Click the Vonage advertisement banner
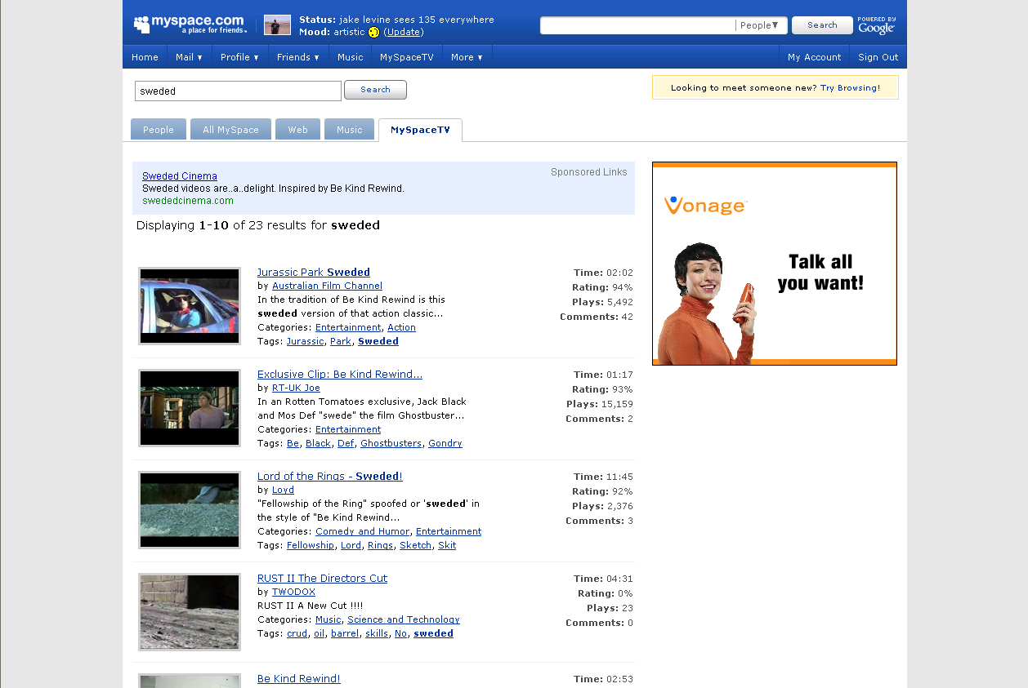 point(774,264)
